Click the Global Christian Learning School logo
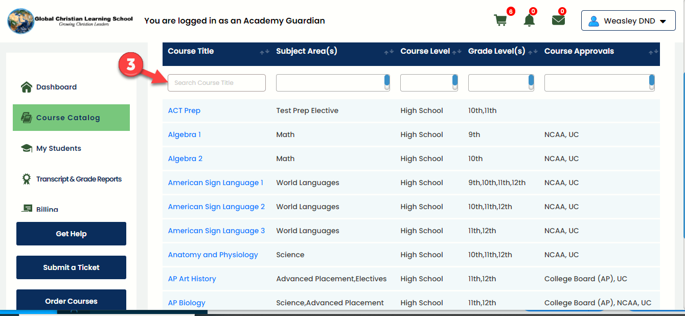Screen dimensions: 685x316 [x=70, y=21]
